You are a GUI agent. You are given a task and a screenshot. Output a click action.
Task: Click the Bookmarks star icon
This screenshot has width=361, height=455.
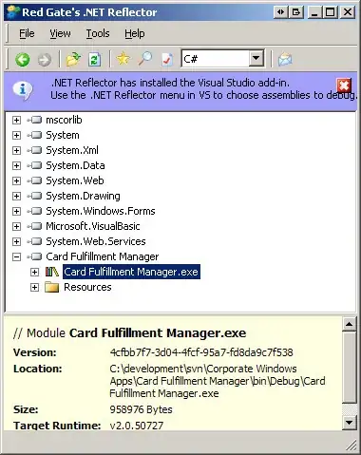123,59
